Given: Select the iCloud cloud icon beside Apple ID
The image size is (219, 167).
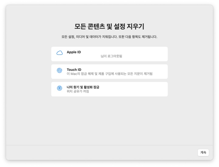Looking at the screenshot, I should pos(60,53).
